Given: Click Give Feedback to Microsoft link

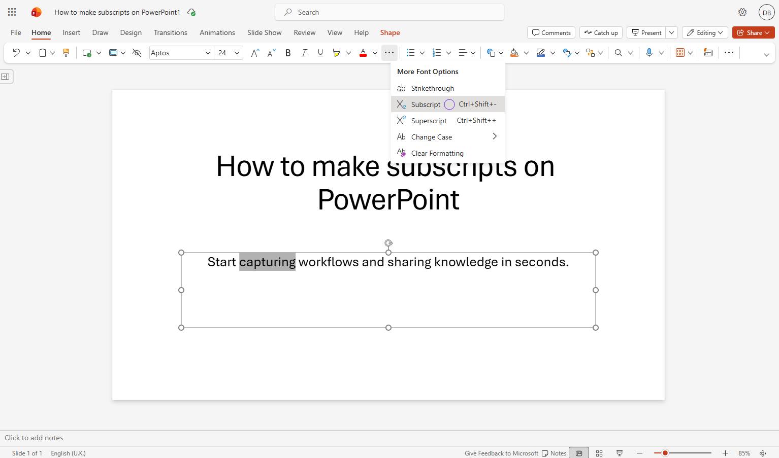Looking at the screenshot, I should (x=501, y=453).
